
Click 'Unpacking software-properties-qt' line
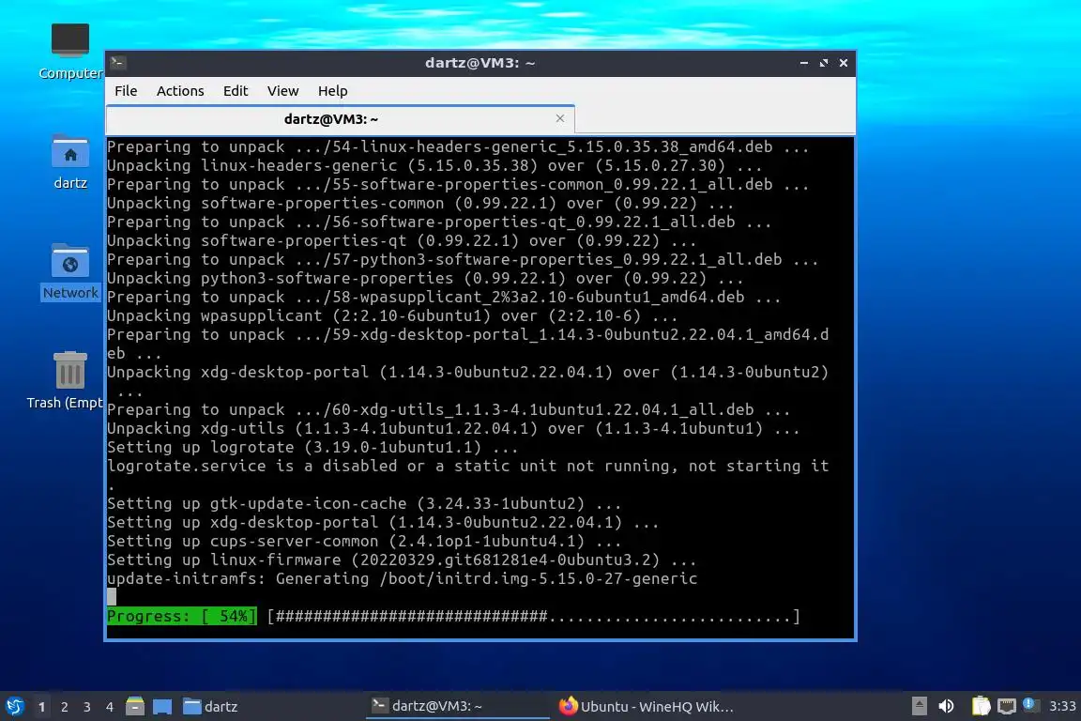click(x=402, y=240)
